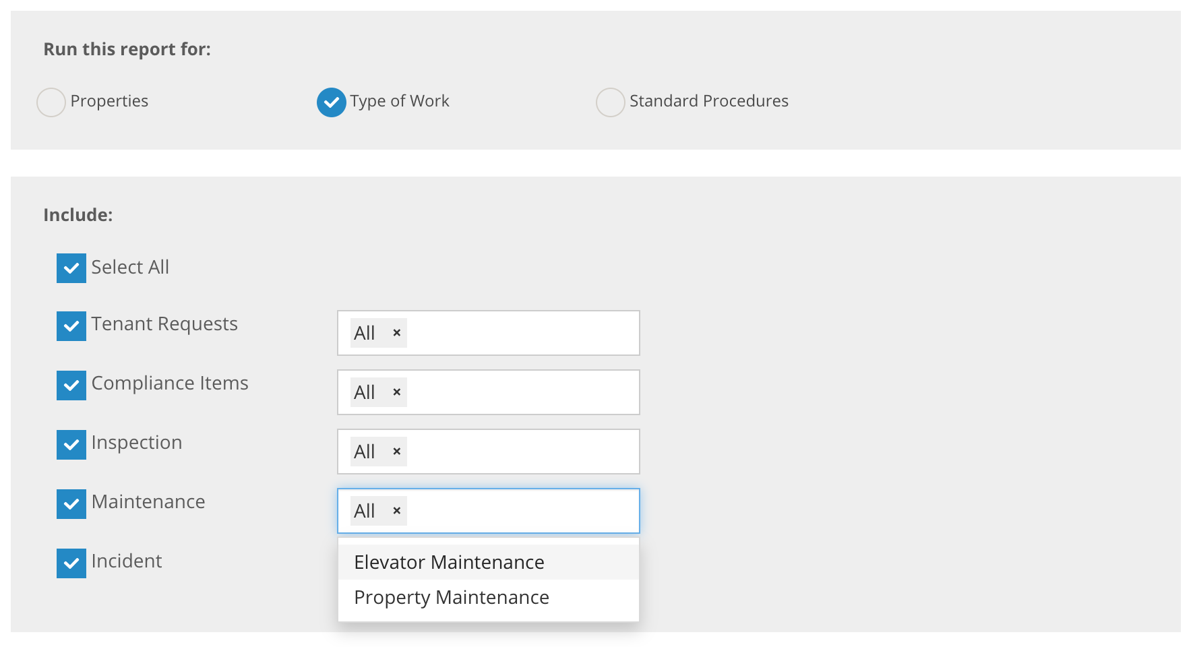Click the Type of Work label
This screenshot has width=1193, height=647.
[400, 101]
